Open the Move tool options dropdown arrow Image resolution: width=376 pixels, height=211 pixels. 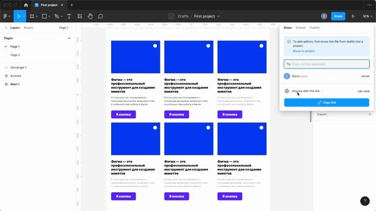[x=23, y=16]
